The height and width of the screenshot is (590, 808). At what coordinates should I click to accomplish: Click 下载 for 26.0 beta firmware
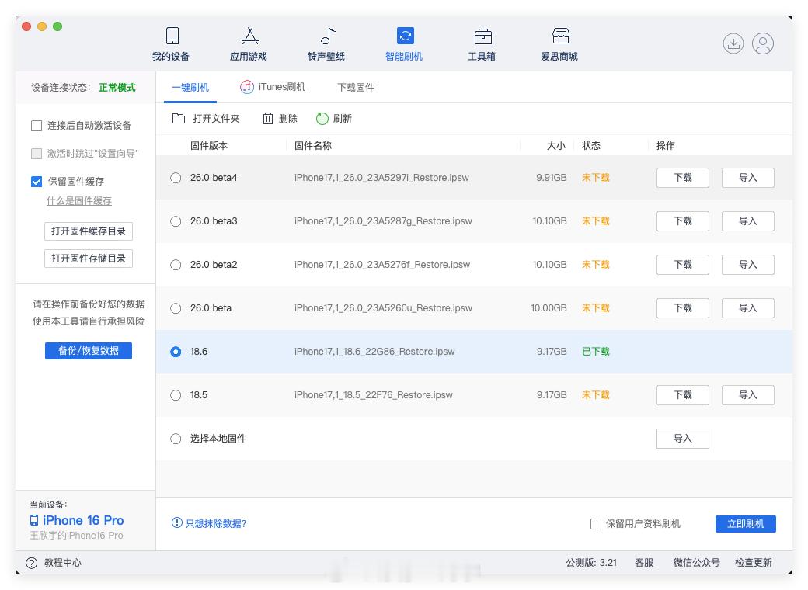pos(683,308)
